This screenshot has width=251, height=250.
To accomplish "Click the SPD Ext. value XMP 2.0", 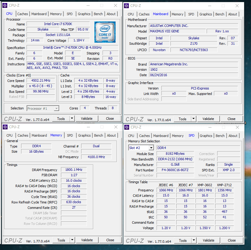I will tap(229, 170).
